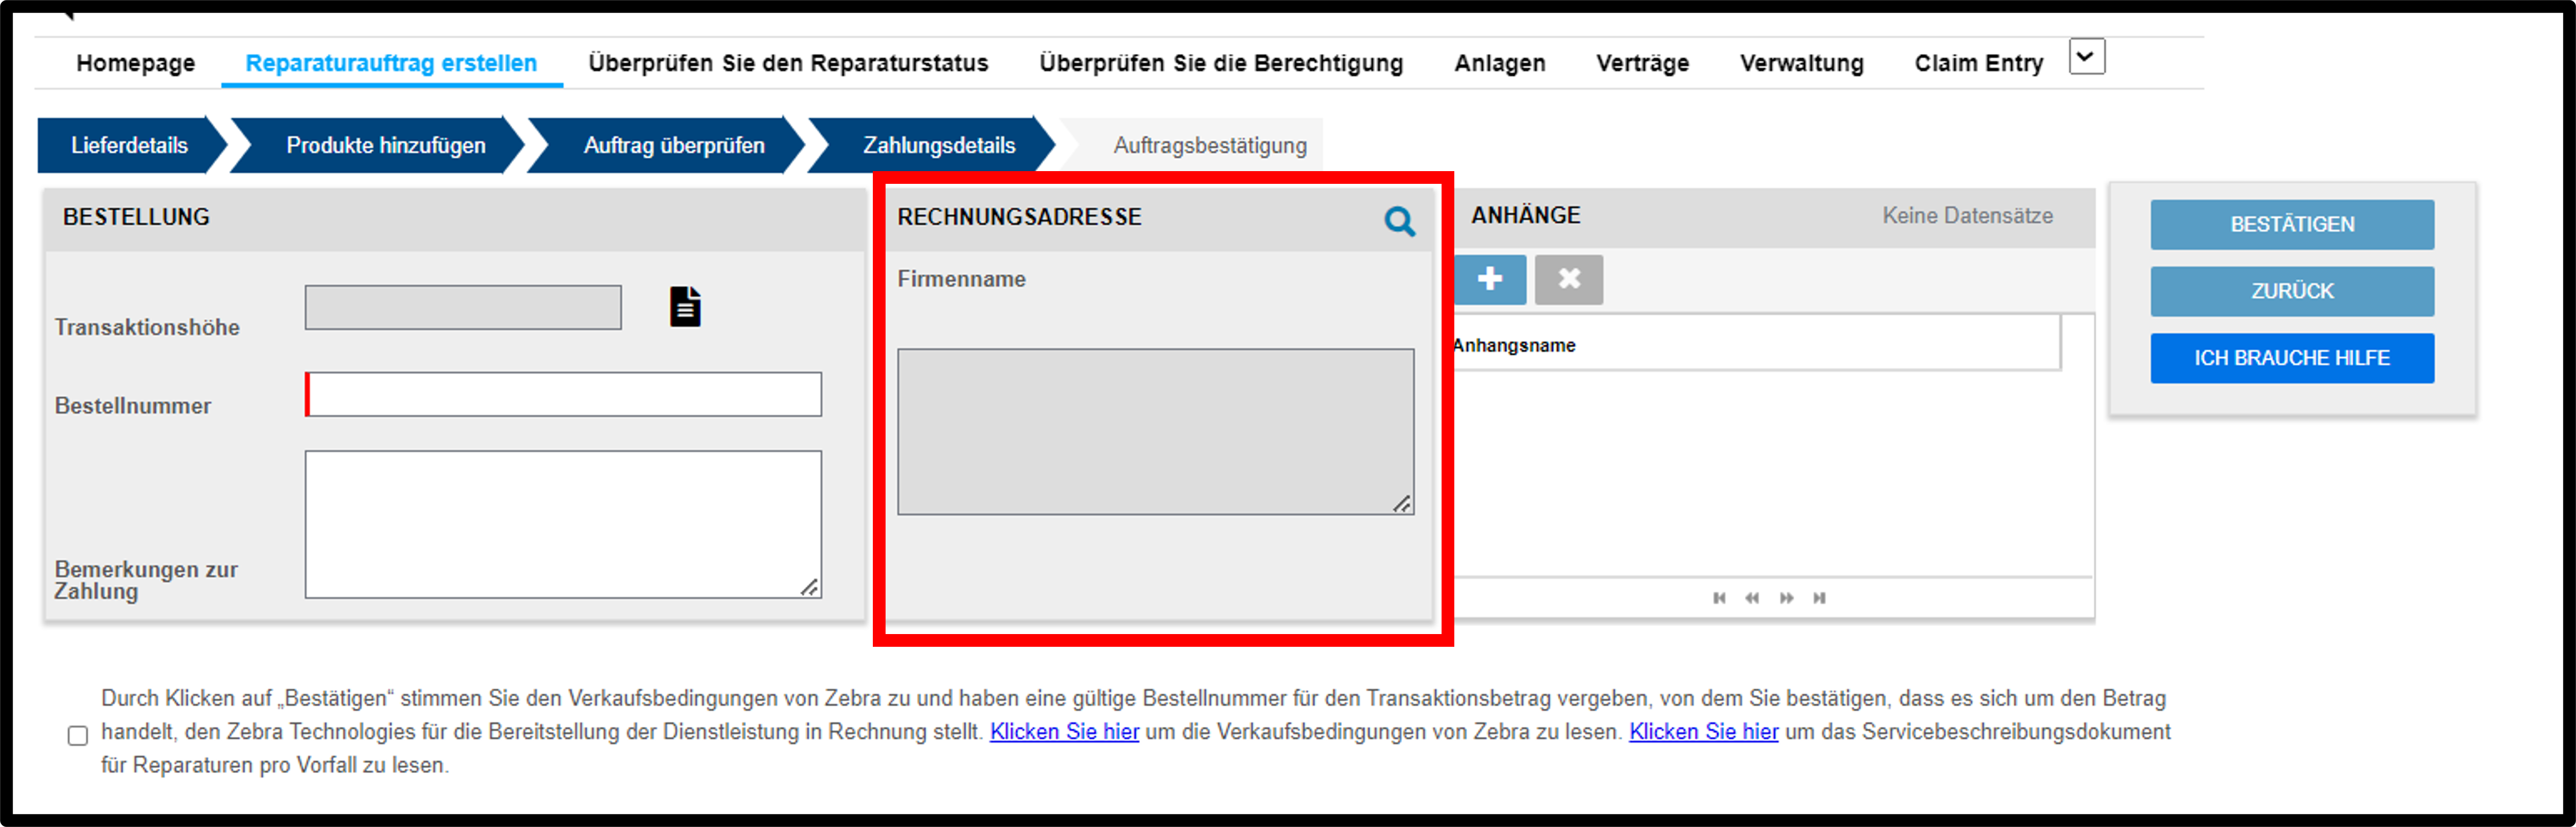Click the Keine Datensätze text
This screenshot has height=827, width=2576.
click(x=1967, y=216)
